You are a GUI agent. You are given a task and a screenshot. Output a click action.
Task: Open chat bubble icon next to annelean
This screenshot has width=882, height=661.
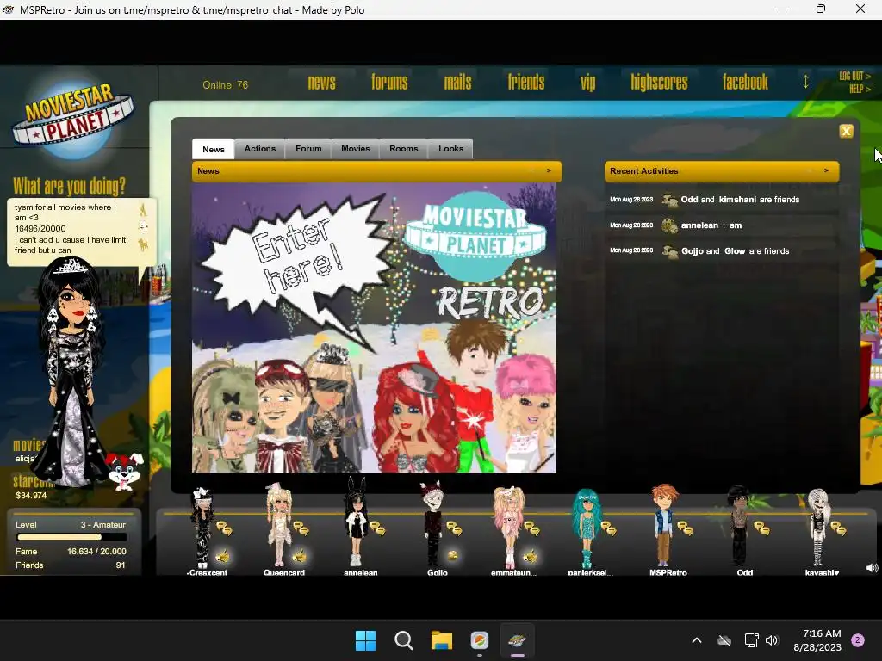click(x=377, y=528)
